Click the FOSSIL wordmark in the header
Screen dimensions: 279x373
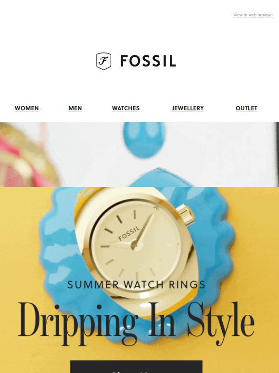(148, 61)
